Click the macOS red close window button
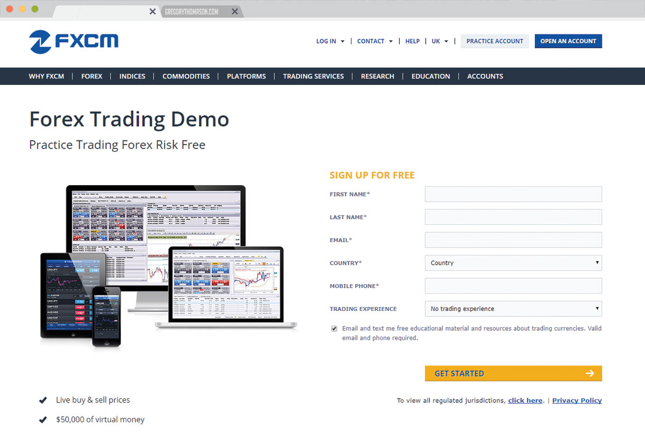The width and height of the screenshot is (645, 432). [x=10, y=9]
